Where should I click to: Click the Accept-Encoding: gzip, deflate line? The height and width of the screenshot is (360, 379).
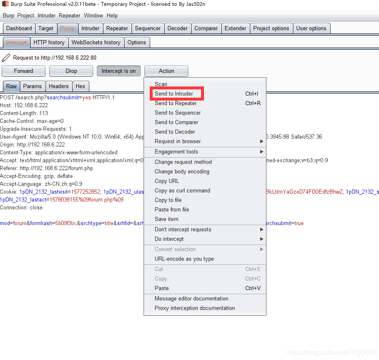[x=36, y=176]
